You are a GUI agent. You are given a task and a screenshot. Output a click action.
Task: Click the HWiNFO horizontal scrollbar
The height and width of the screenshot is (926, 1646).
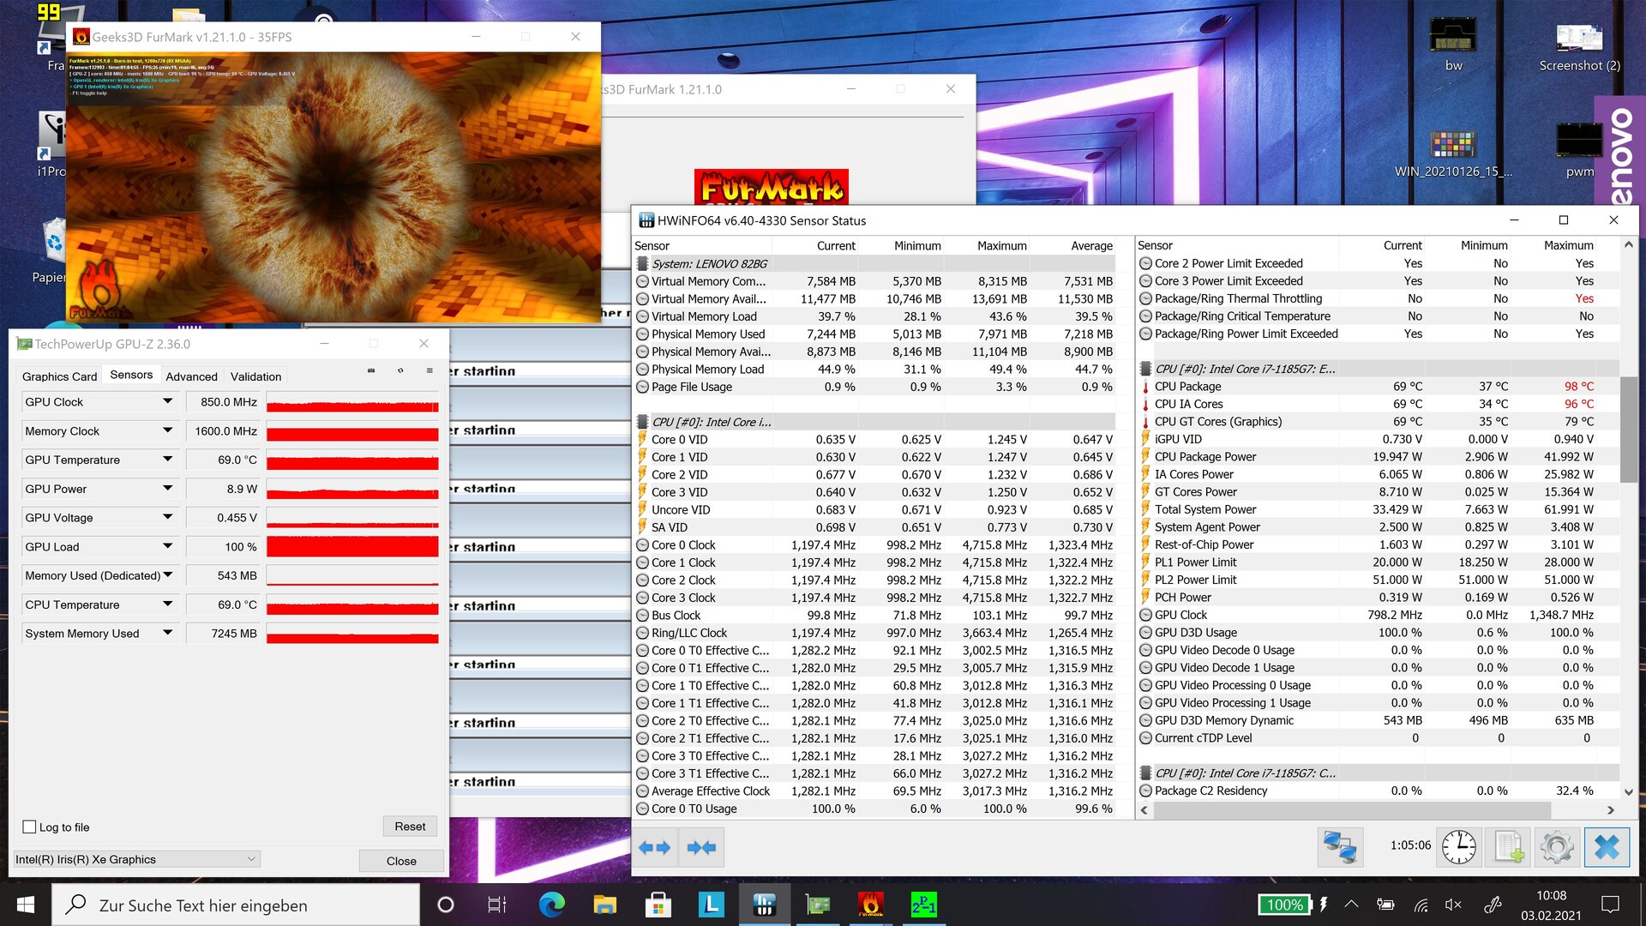(1350, 810)
